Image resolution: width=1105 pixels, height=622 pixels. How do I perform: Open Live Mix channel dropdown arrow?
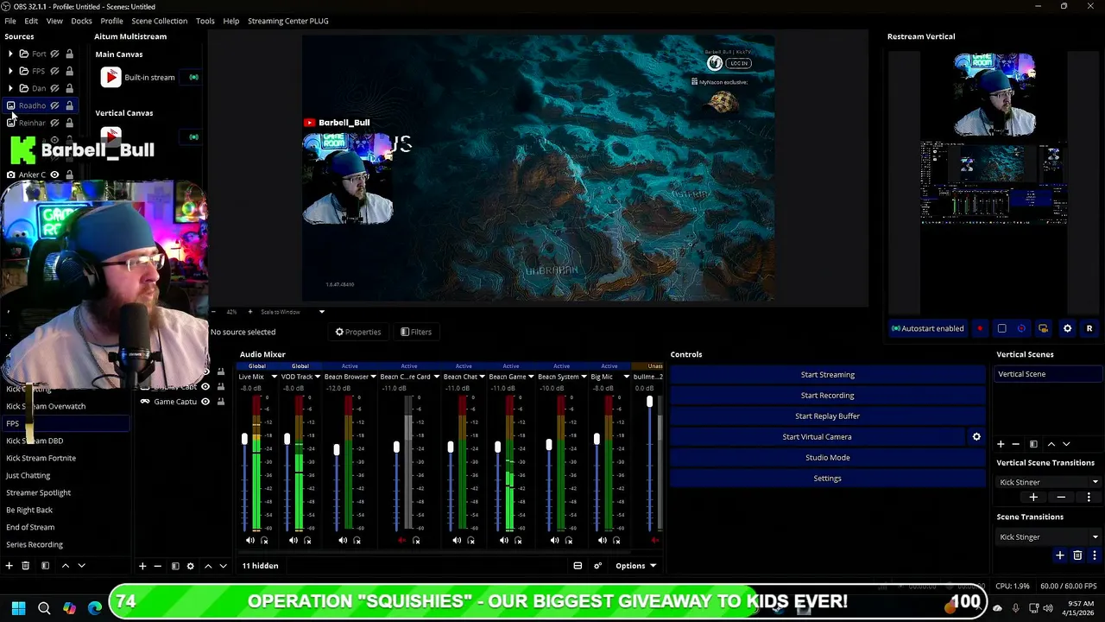tap(274, 377)
